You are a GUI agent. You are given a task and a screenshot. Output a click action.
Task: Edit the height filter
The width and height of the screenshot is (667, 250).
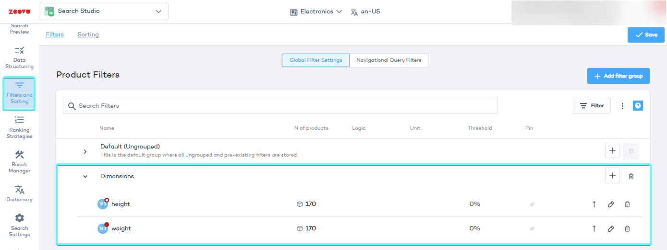[611, 204]
